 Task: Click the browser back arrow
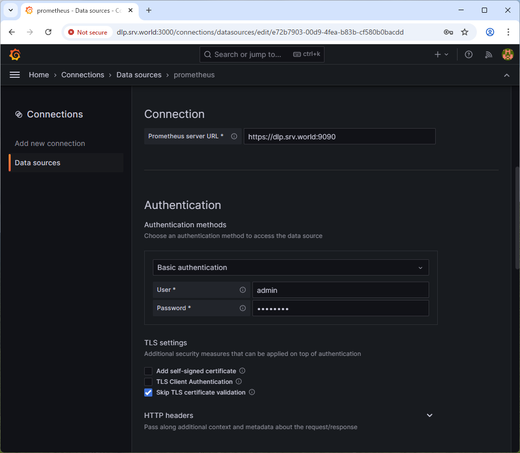(x=12, y=32)
